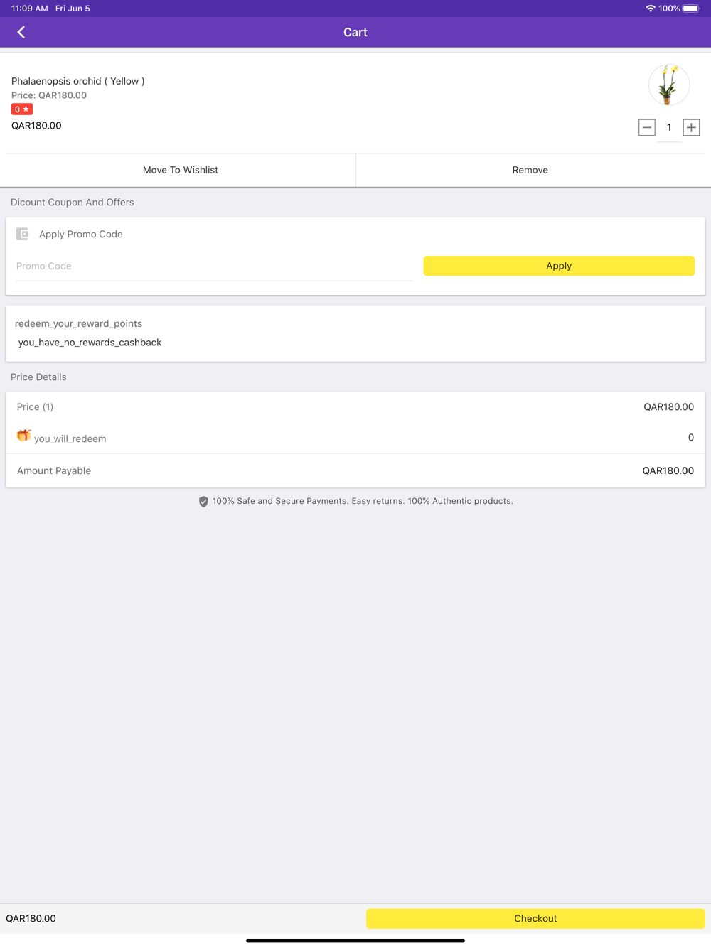Open the orchid product thumbnail

click(668, 85)
